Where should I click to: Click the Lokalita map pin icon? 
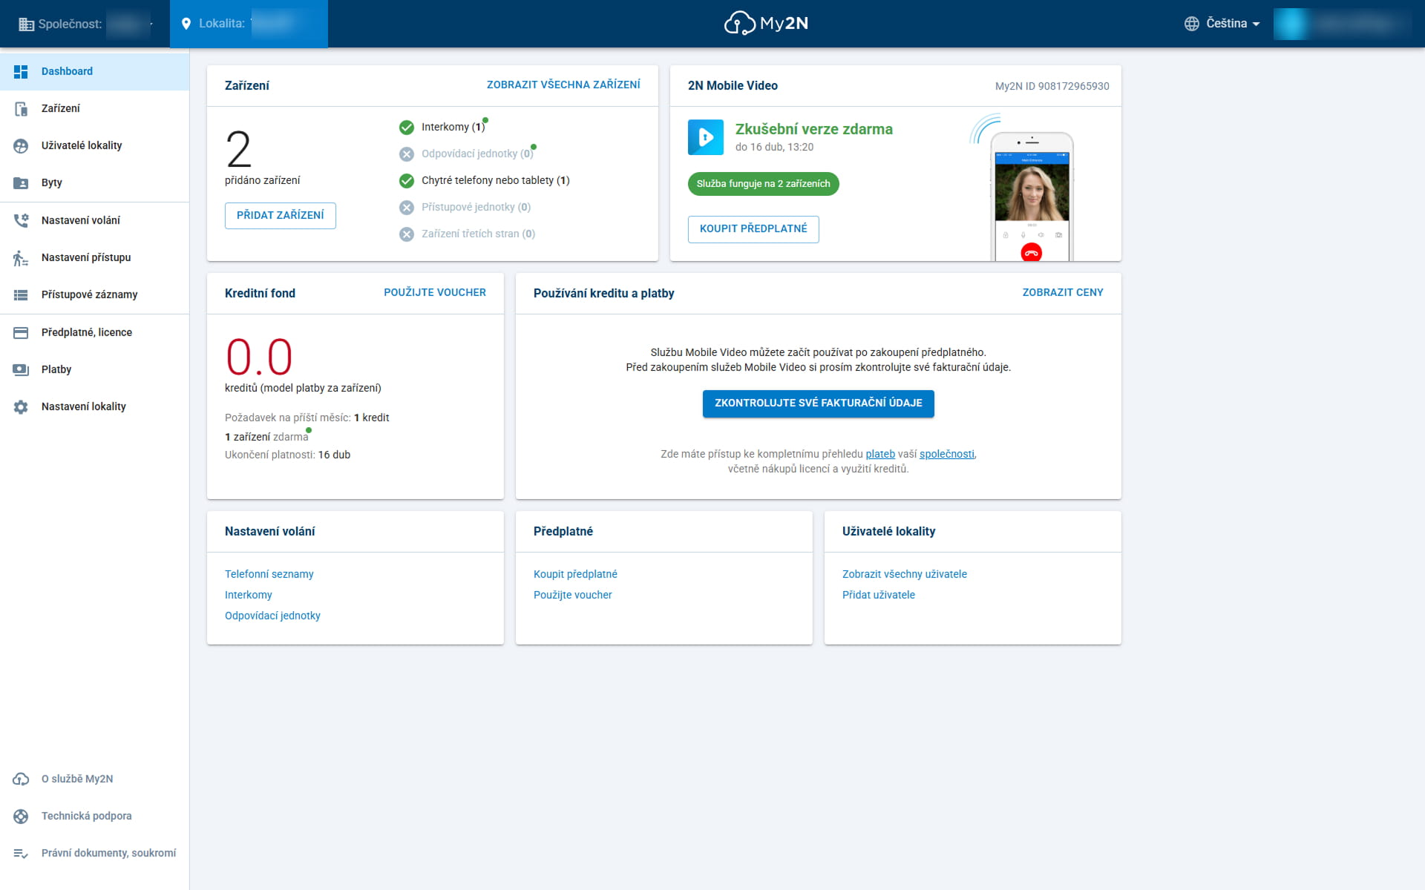(x=186, y=24)
